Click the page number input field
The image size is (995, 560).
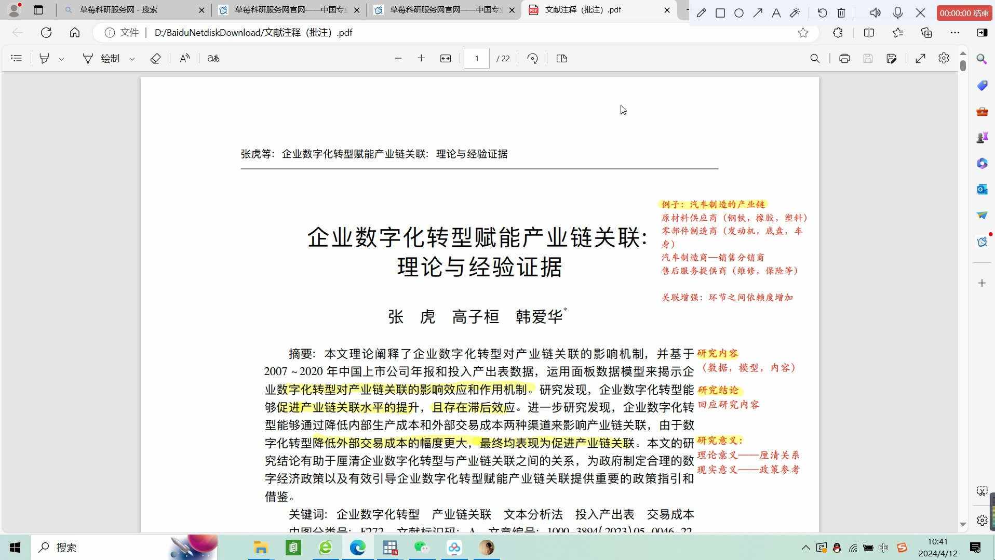point(476,58)
